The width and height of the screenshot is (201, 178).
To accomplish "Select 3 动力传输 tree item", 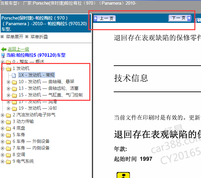I will point(23,121).
